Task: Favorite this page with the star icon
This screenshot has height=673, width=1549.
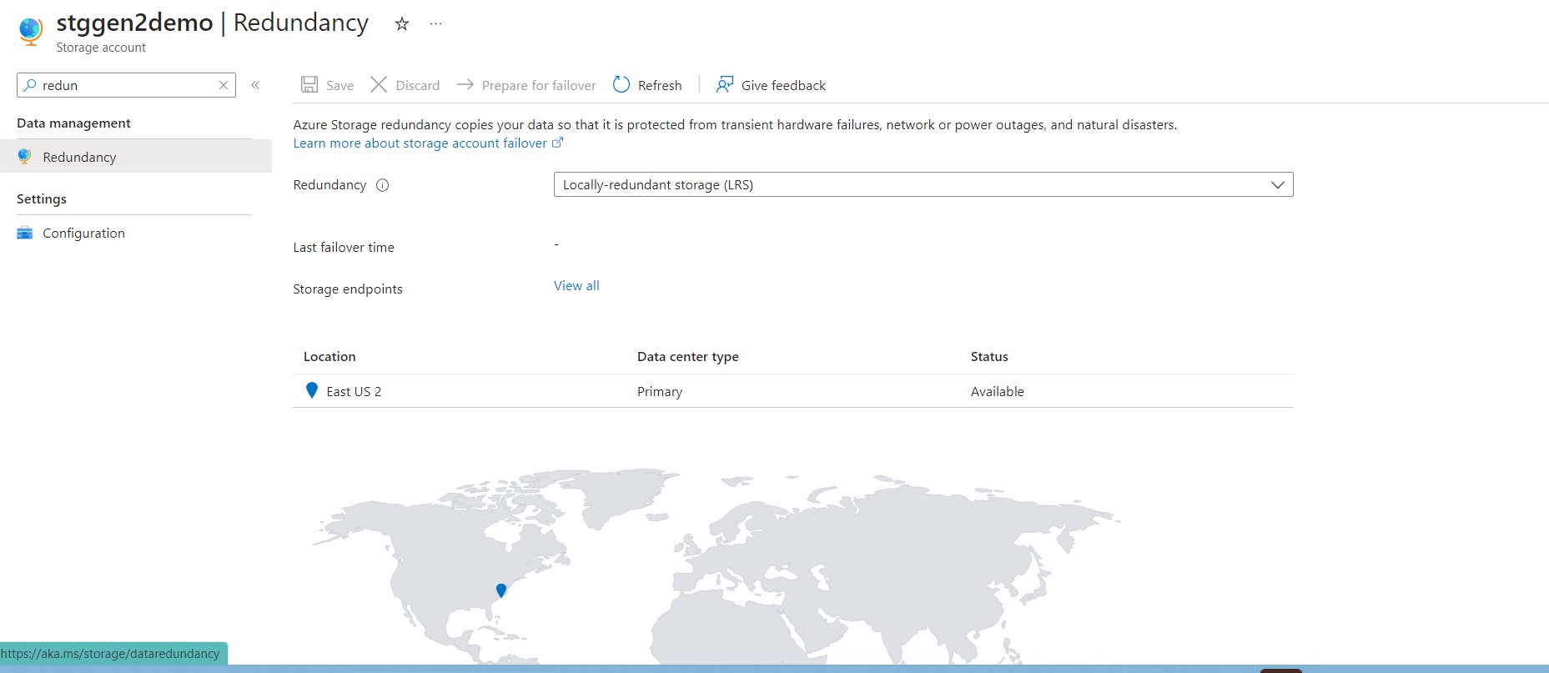Action: tap(402, 23)
